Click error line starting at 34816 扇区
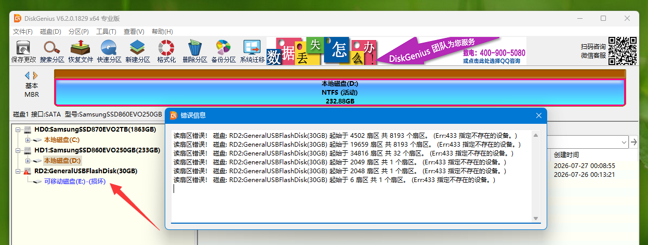 [343, 153]
